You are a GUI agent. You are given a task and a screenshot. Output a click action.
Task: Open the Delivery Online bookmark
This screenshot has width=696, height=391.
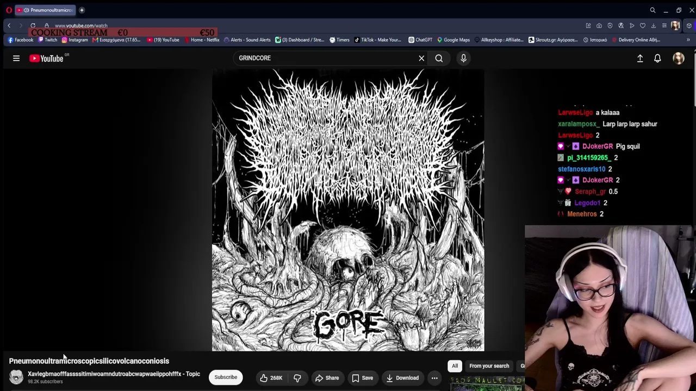pos(636,40)
